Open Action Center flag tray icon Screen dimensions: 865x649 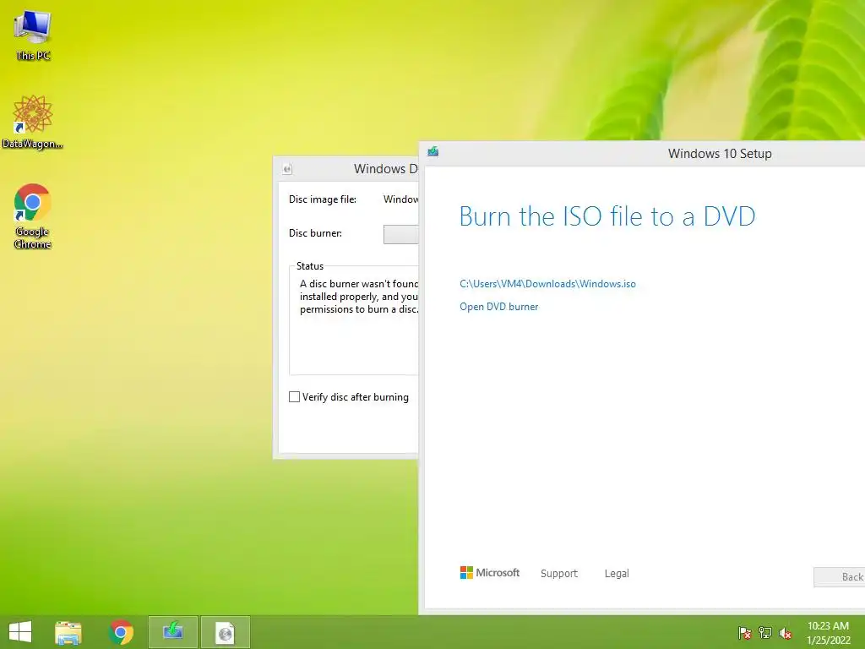click(744, 633)
